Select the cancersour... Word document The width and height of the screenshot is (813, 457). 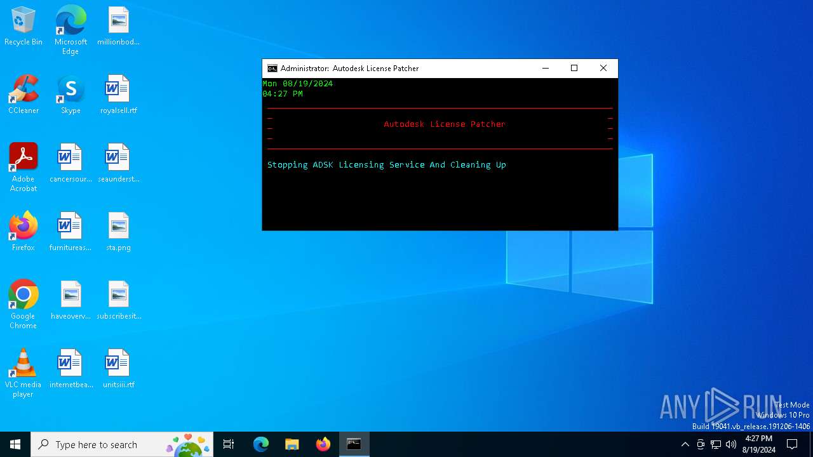[x=71, y=164]
